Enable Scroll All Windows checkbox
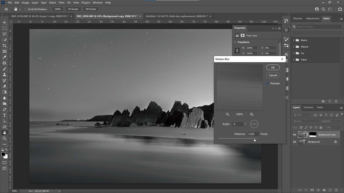The height and width of the screenshot is (193, 344). pyautogui.click(x=26, y=9)
